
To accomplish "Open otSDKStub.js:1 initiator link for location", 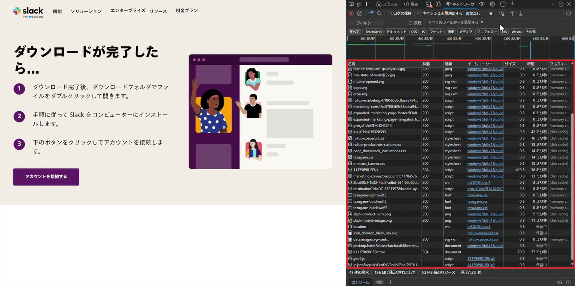I will (x=479, y=227).
